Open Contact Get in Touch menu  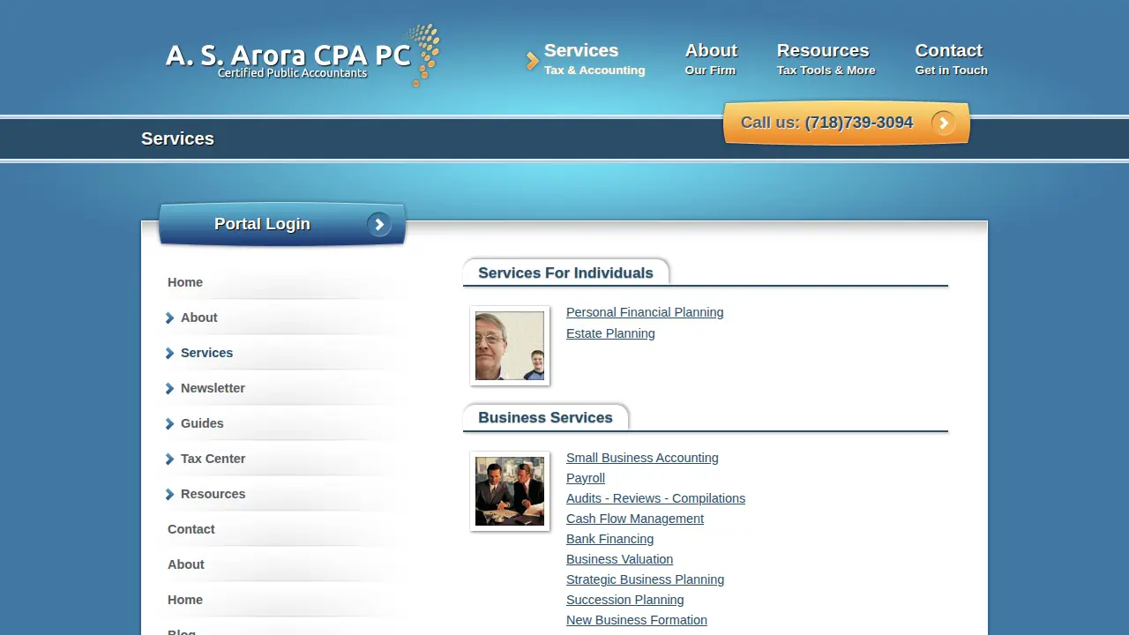click(x=951, y=59)
